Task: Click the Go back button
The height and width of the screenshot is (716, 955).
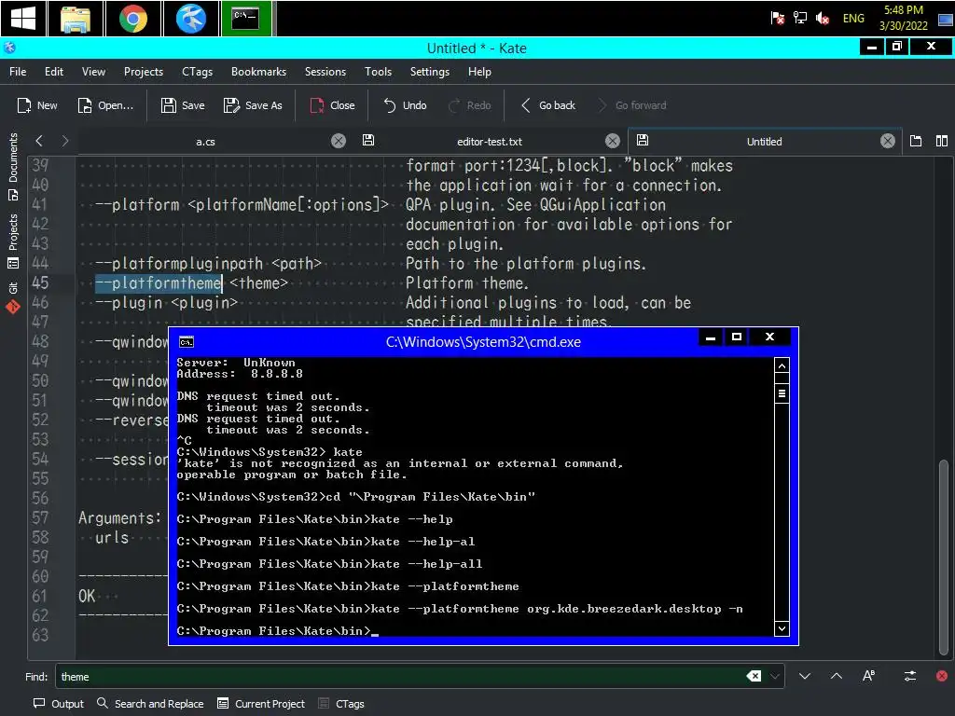Action: click(548, 105)
